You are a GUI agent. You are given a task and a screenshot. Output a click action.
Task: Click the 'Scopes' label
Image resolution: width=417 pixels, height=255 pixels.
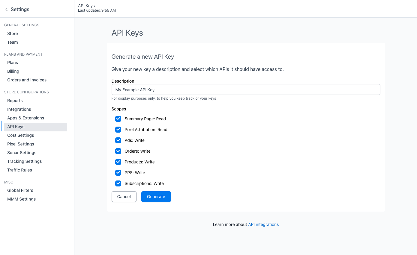119,109
